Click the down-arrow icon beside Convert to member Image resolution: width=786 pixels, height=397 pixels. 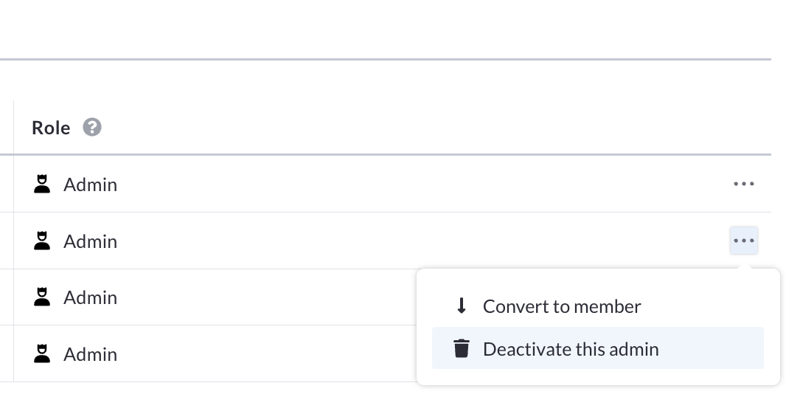(462, 305)
